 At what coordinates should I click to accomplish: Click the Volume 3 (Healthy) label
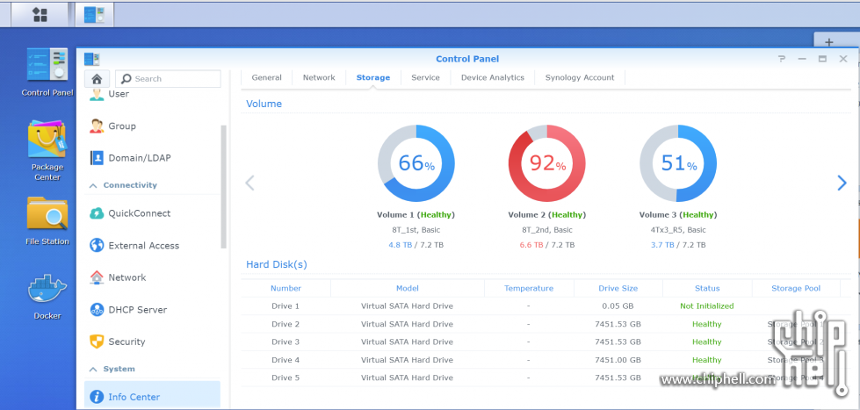678,215
